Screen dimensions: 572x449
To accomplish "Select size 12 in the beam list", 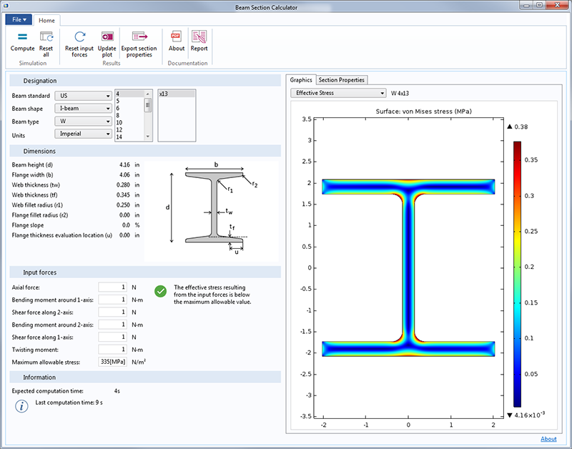I will pyautogui.click(x=130, y=130).
